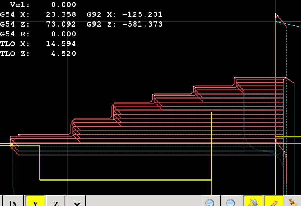301x206 pixels.
Task: Toggle the yellow-highlighted pencil icon
Action: click(274, 202)
